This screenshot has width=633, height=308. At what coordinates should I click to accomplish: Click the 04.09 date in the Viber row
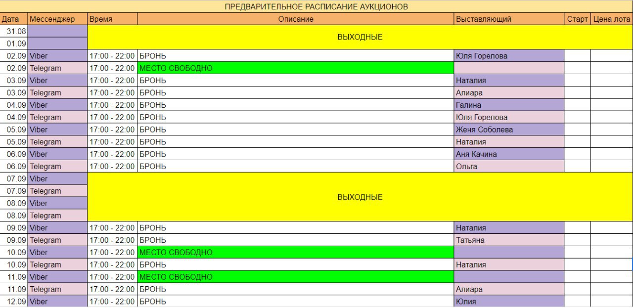click(x=14, y=105)
